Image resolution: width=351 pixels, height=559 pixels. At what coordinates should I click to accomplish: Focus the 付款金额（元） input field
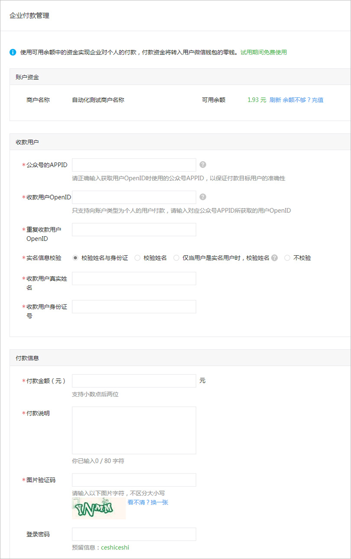click(134, 381)
